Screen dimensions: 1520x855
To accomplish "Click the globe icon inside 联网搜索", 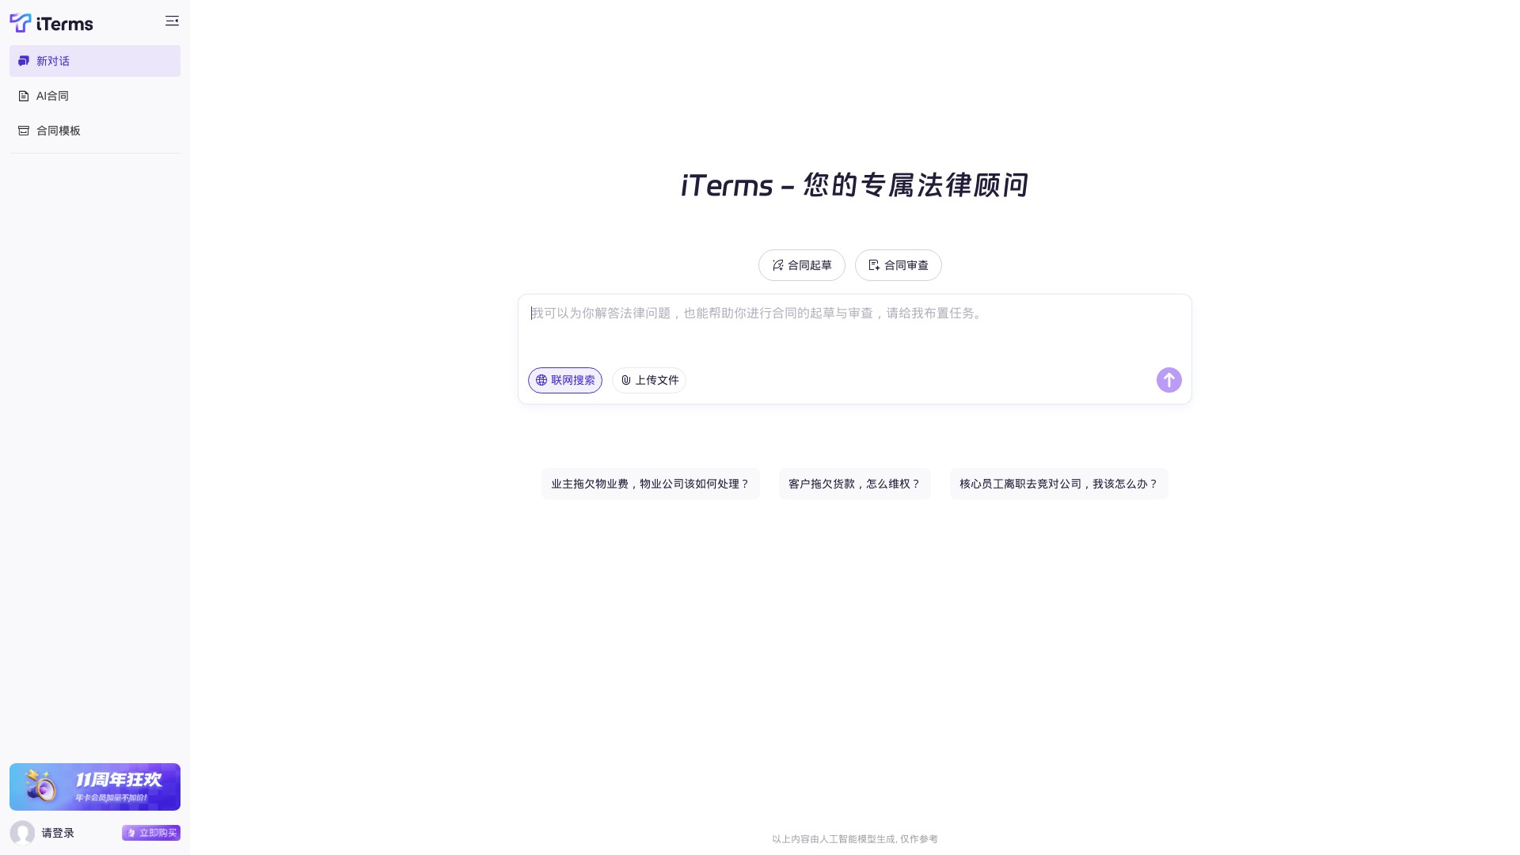I will tap(541, 380).
